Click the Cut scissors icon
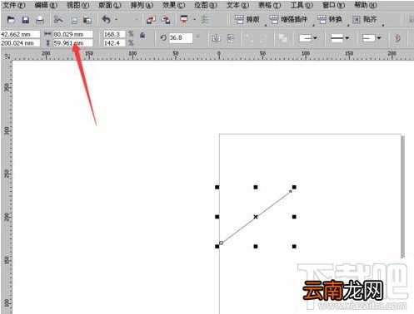This screenshot has width=414, height=314. [x=58, y=20]
